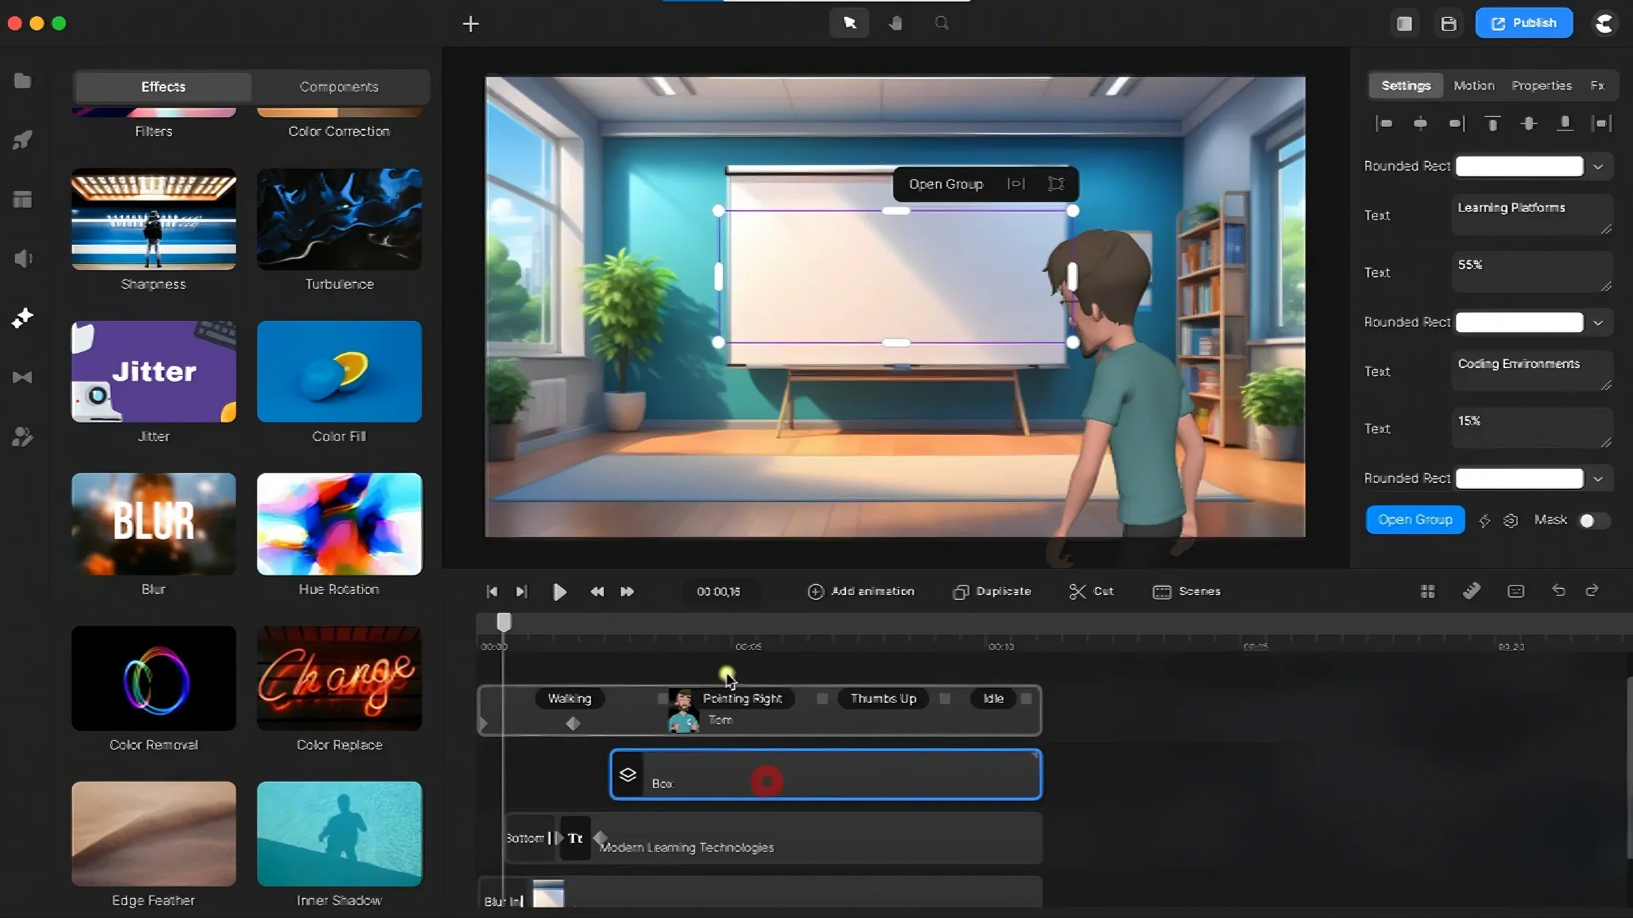Viewport: 1633px width, 918px height.
Task: Open the transitions bow-tie sidebar icon
Action: pos(22,377)
